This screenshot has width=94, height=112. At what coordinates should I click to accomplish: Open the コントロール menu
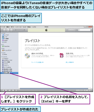[x=18, y=27]
